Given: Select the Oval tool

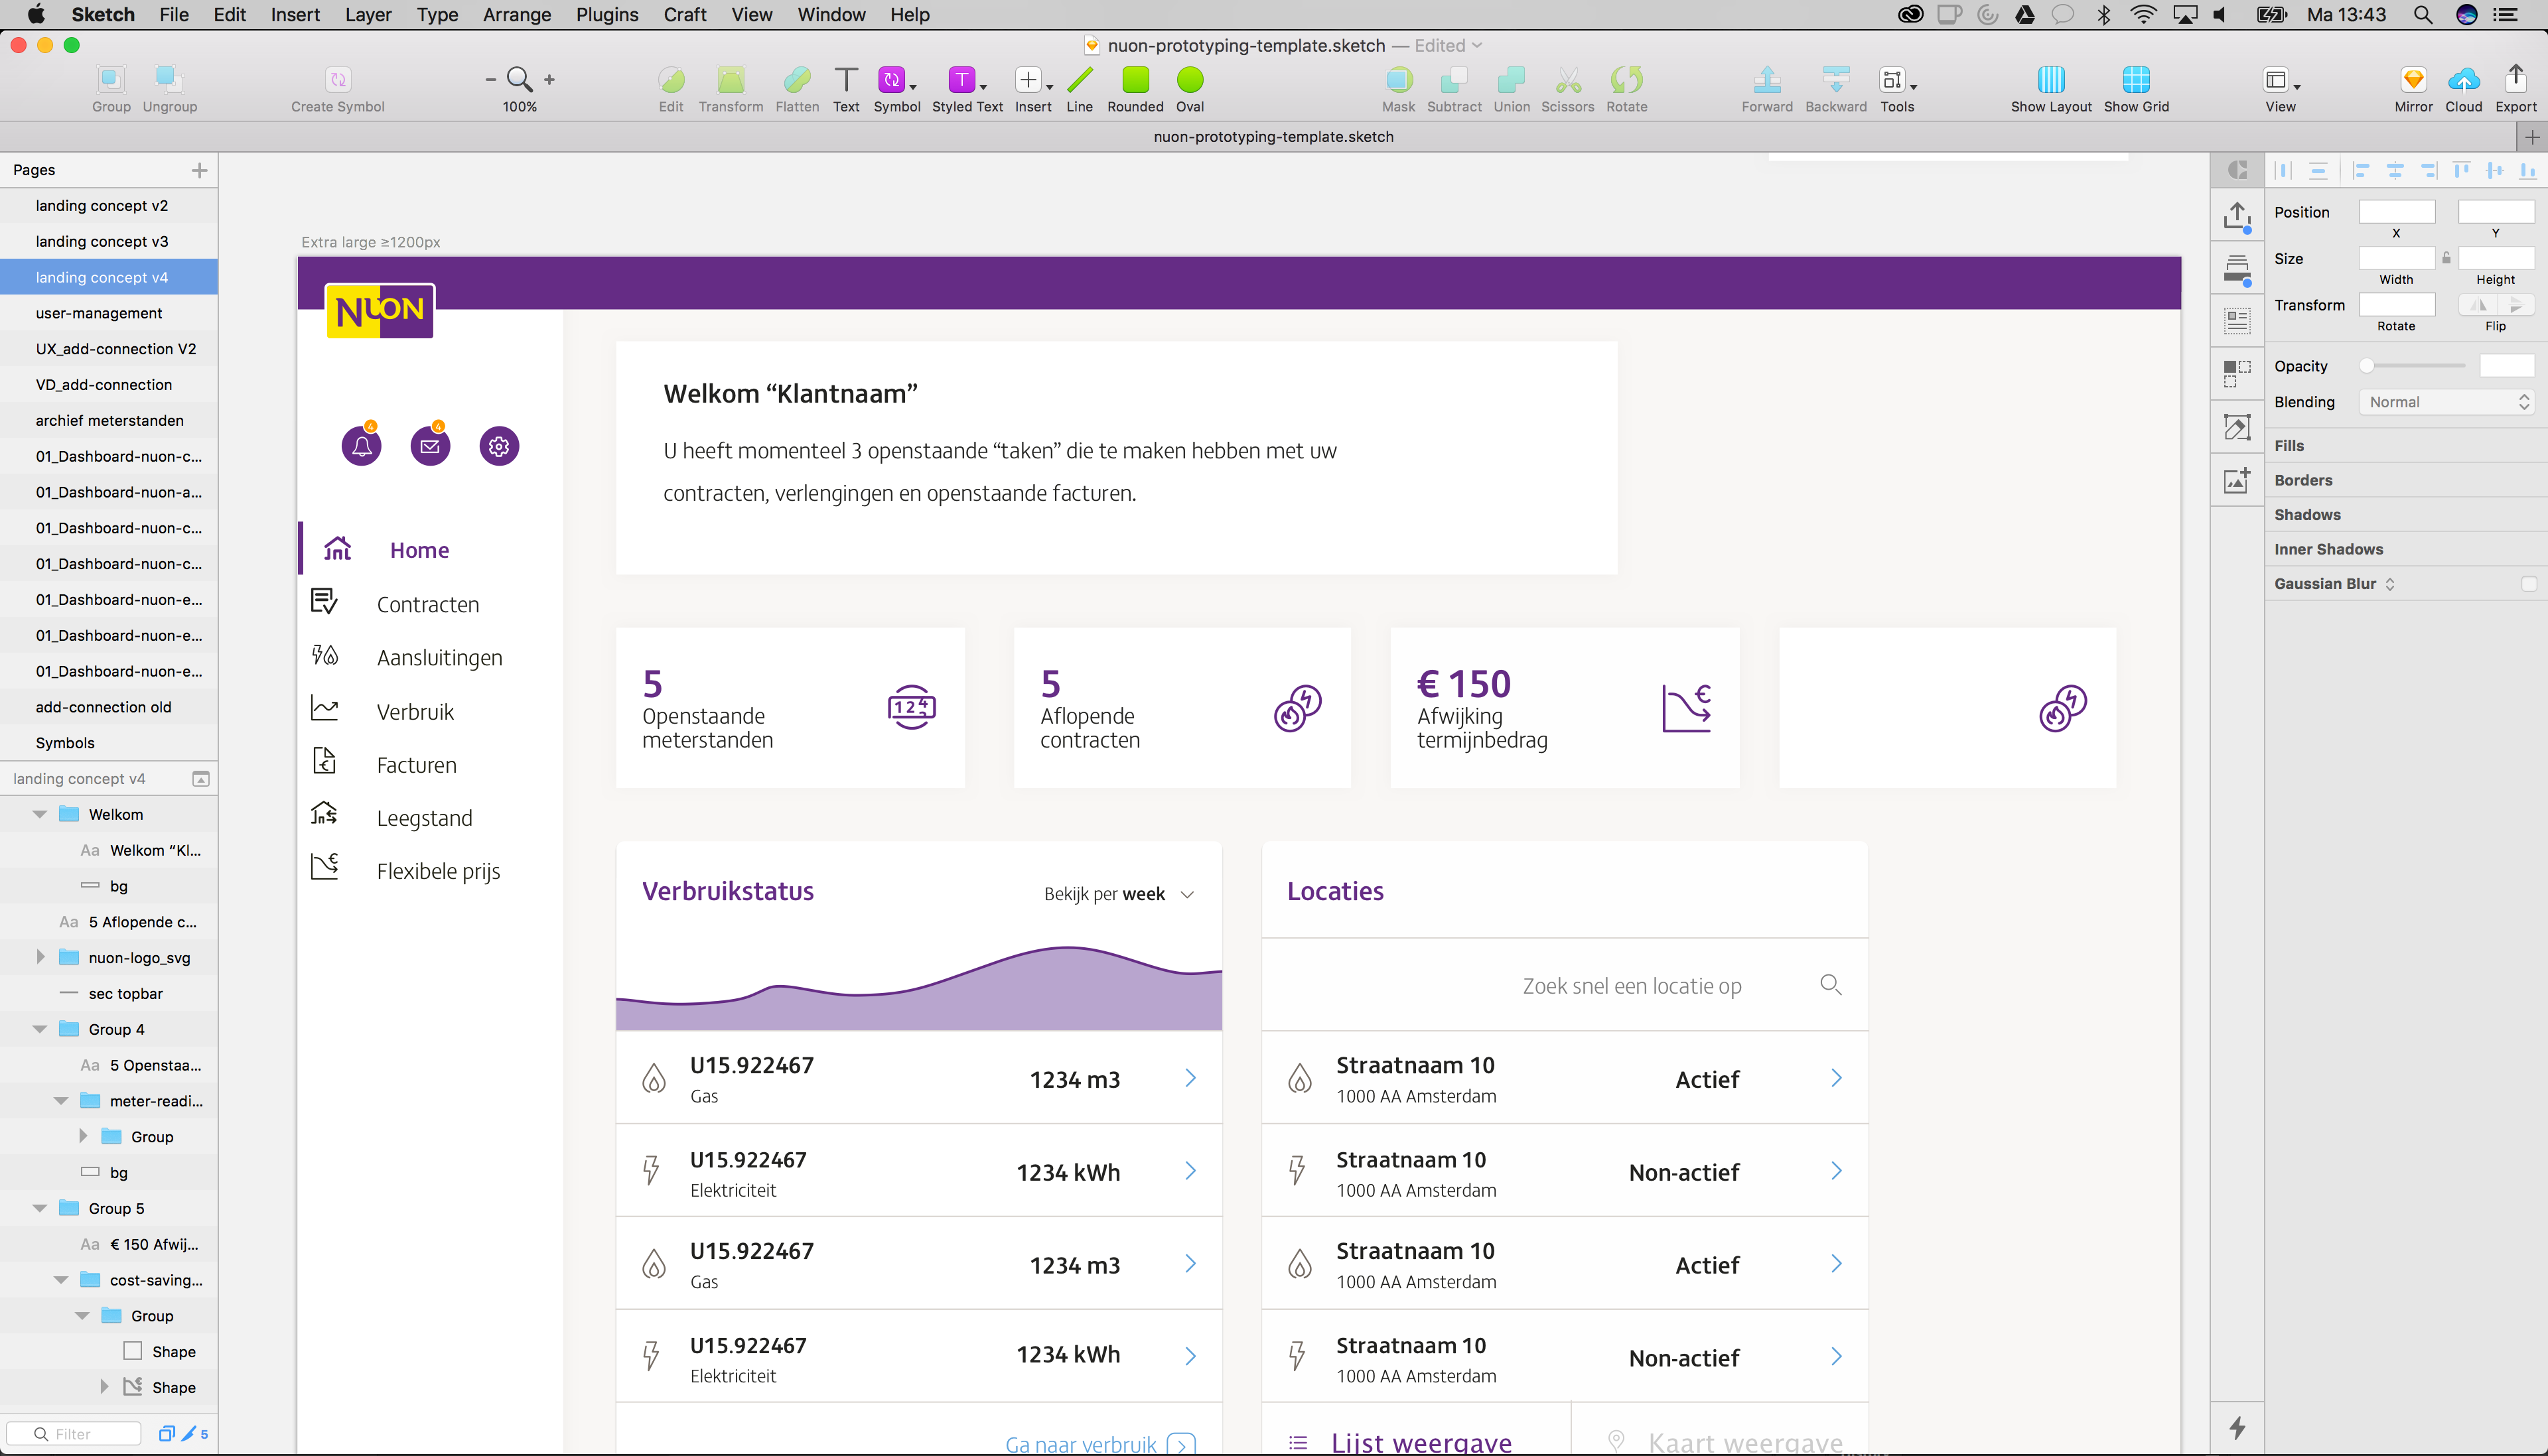Looking at the screenshot, I should point(1190,80).
